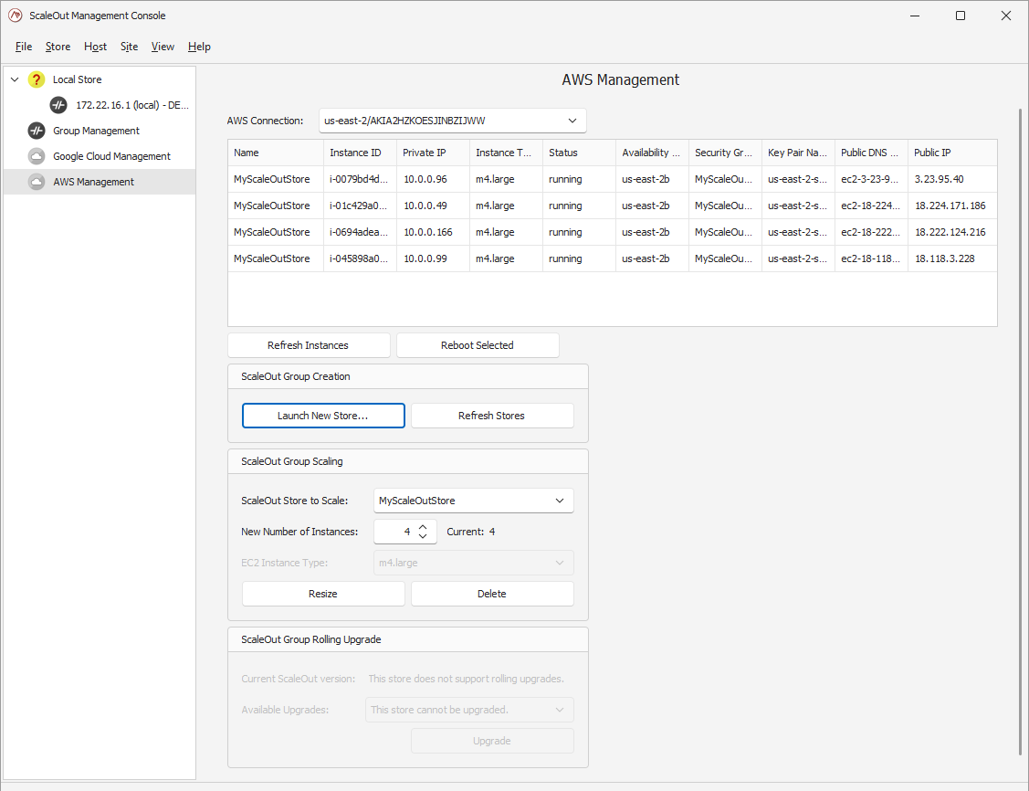
Task: Click ScaleOut Group Creation panel header
Action: tap(407, 377)
